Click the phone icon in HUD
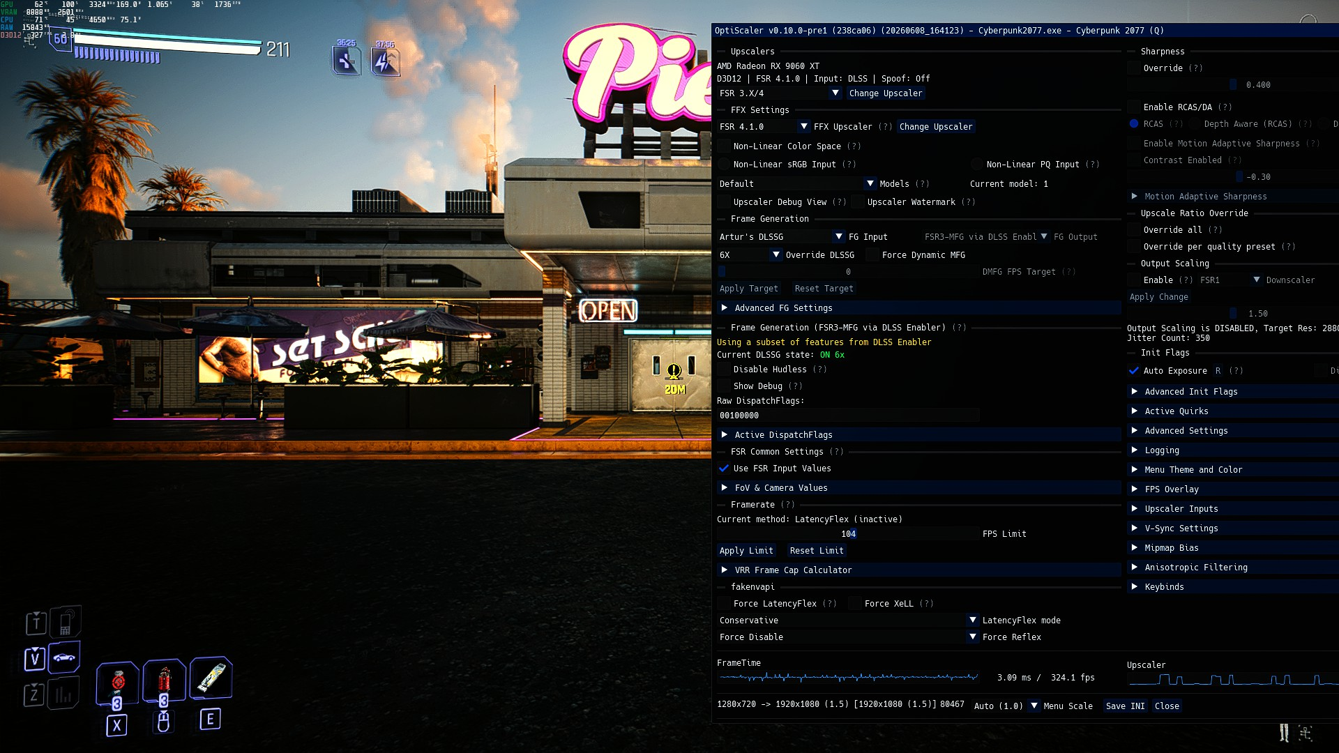The height and width of the screenshot is (753, 1339). (x=65, y=622)
